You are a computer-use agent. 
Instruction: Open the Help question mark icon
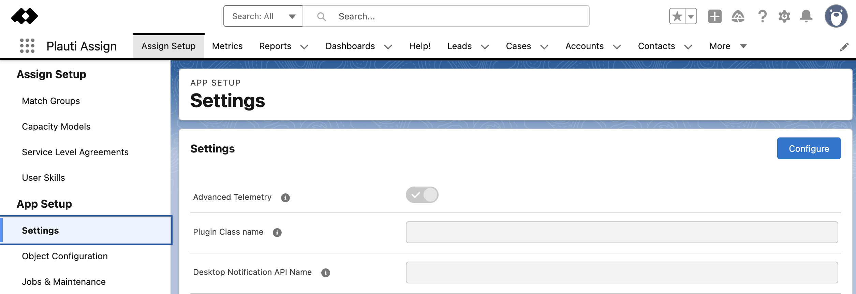[x=762, y=16]
